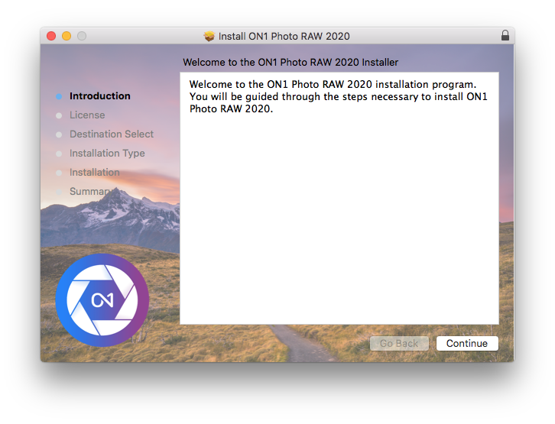Select the Installation step label
This screenshot has height=424, width=555.
(95, 173)
